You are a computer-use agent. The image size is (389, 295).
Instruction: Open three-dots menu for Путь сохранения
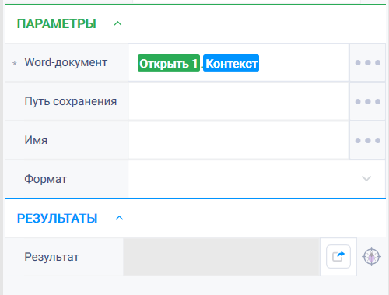click(367, 101)
